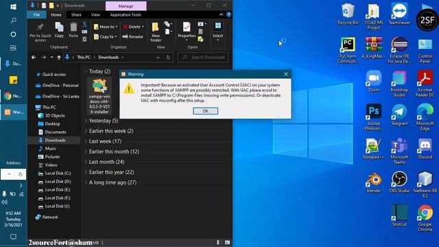Click the refresh button in address bar

168,58
